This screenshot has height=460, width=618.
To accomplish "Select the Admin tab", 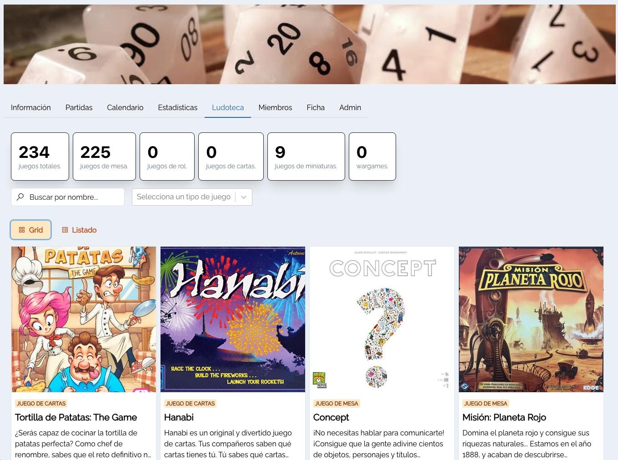I will (350, 108).
